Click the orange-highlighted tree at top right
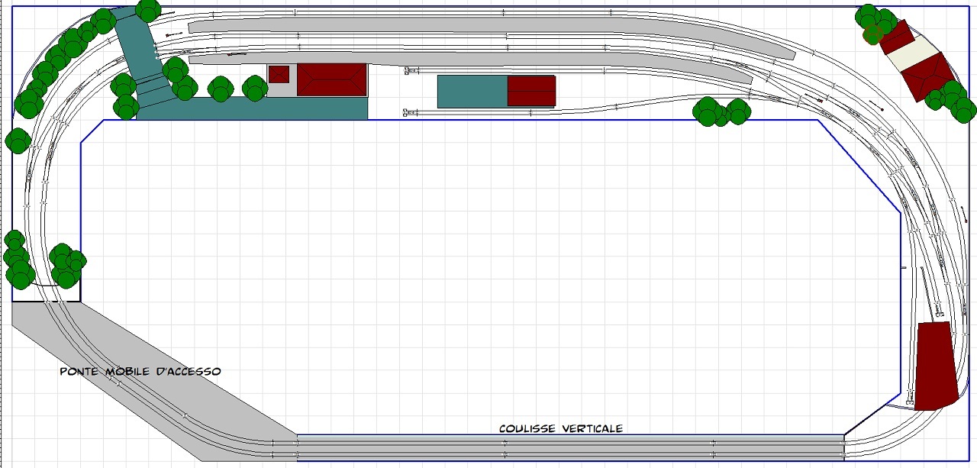Image resolution: width=977 pixels, height=468 pixels. tap(872, 34)
